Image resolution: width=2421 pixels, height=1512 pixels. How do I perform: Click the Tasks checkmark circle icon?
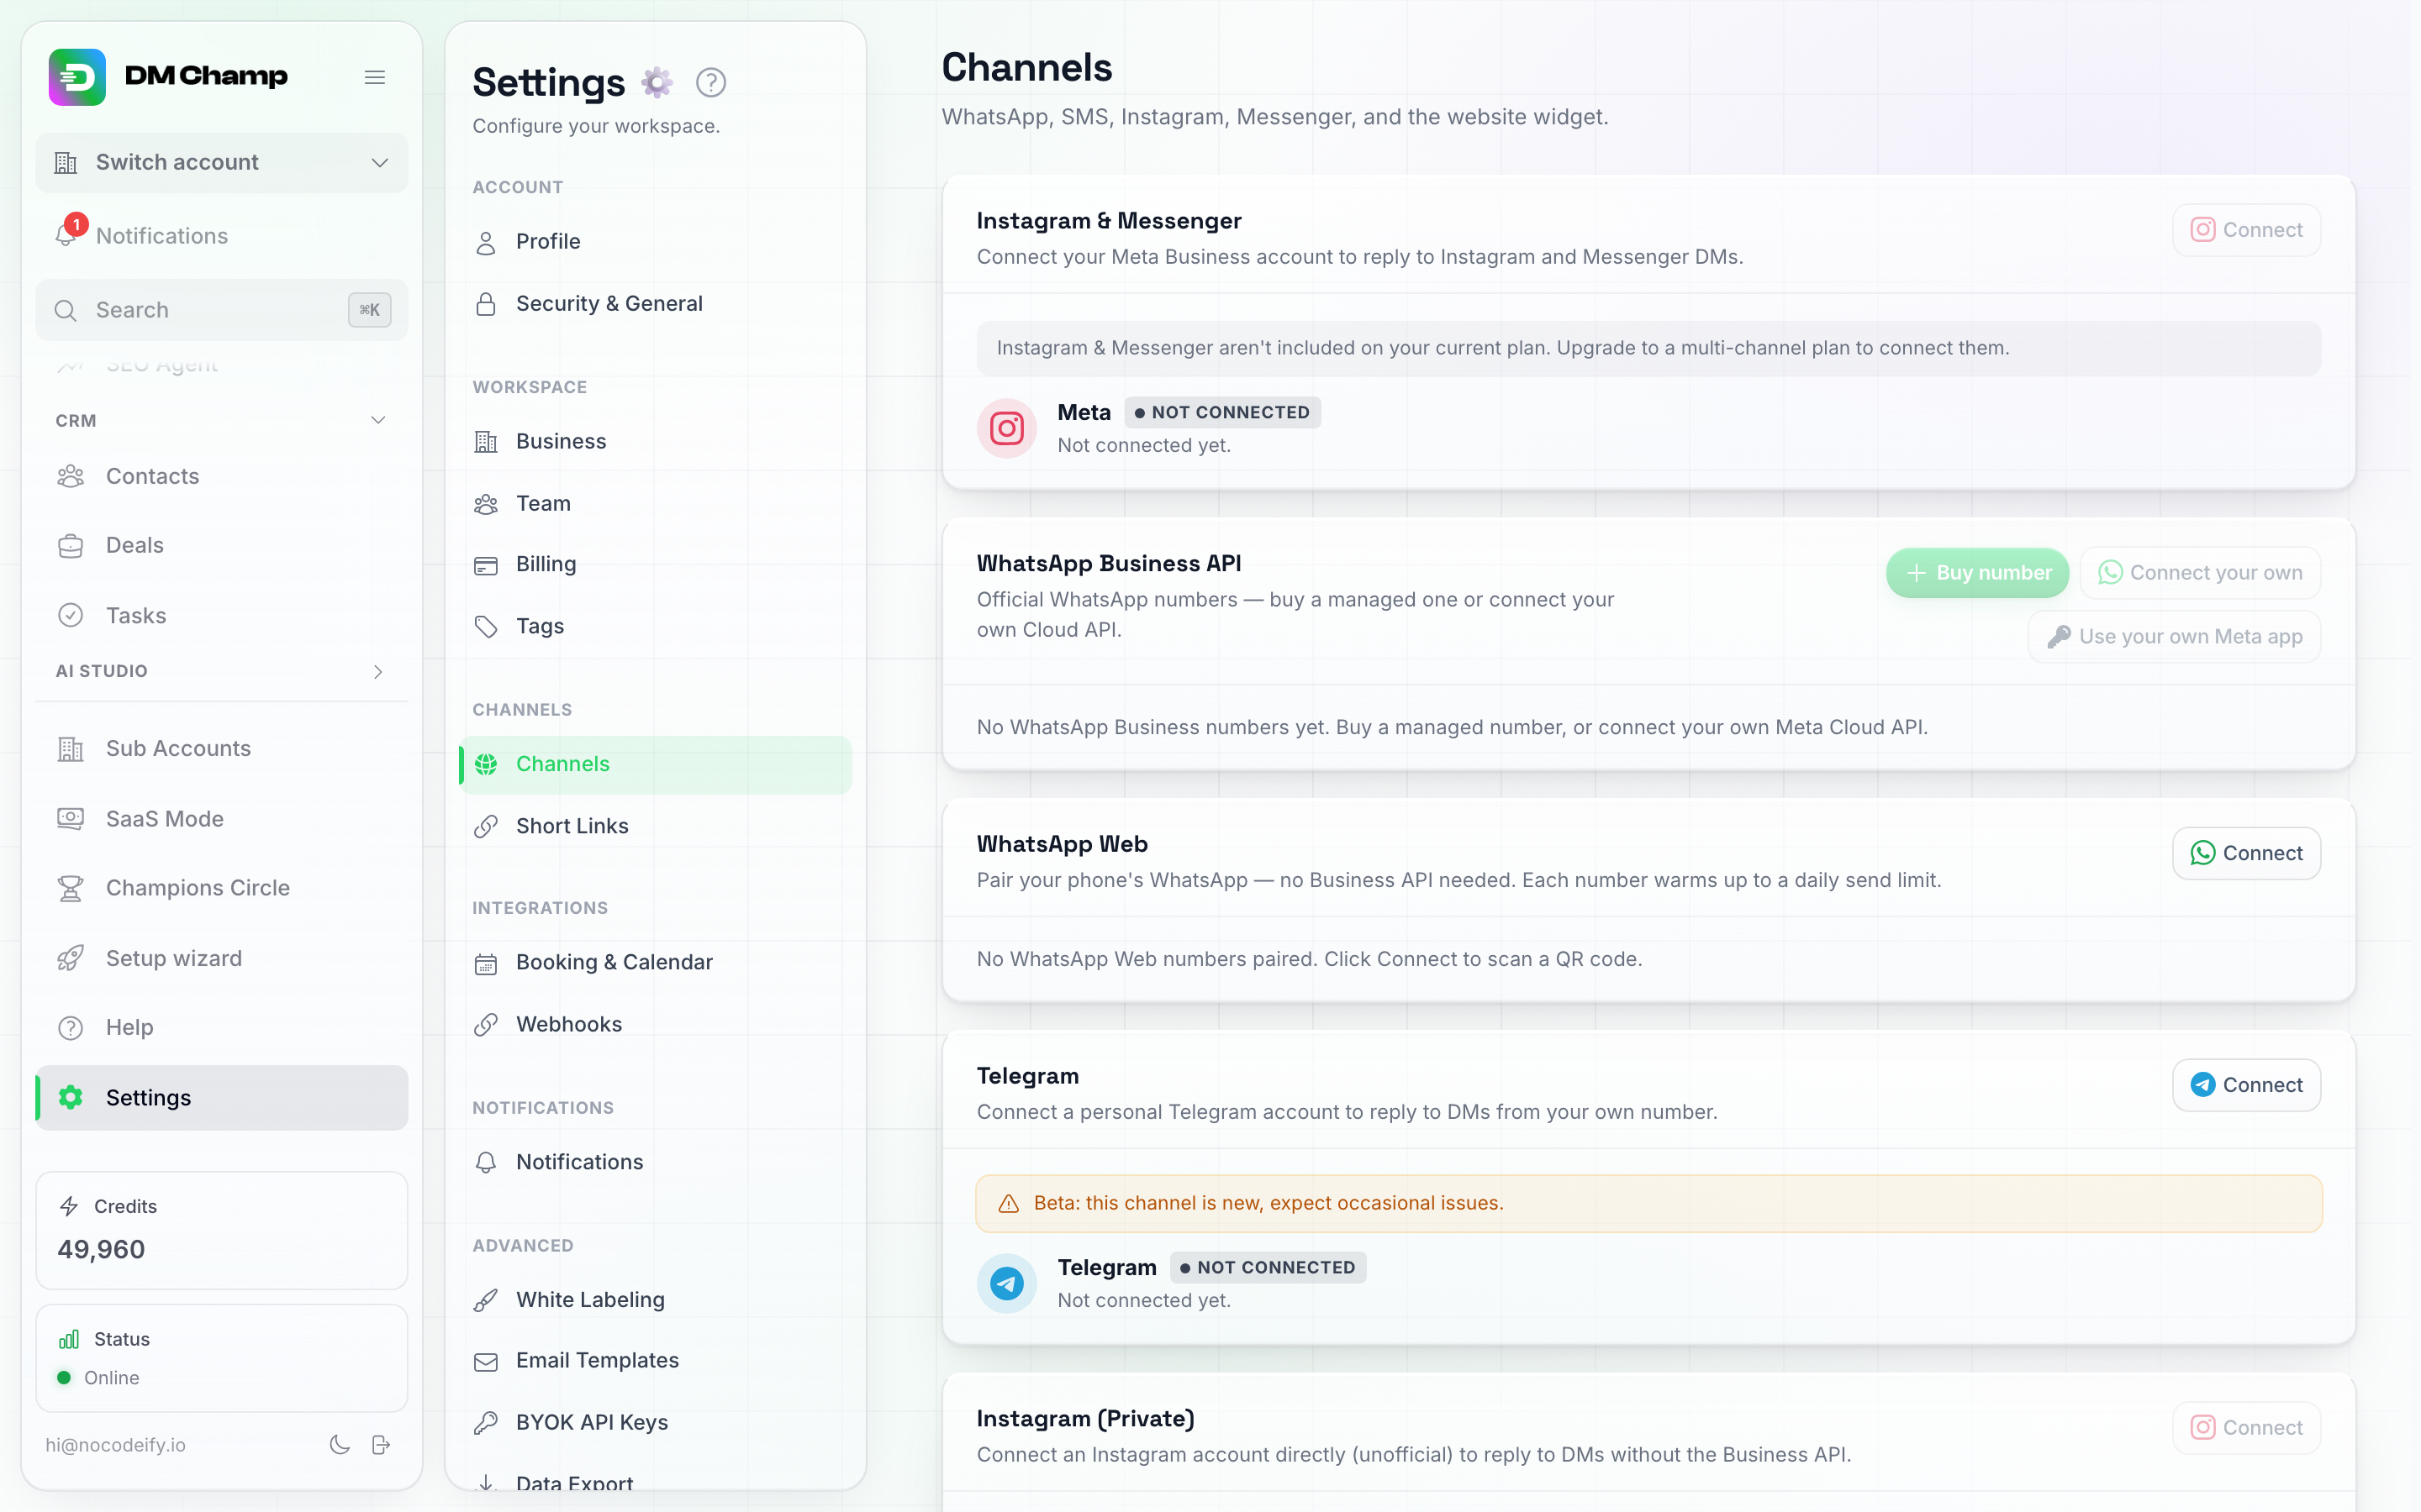[70, 615]
